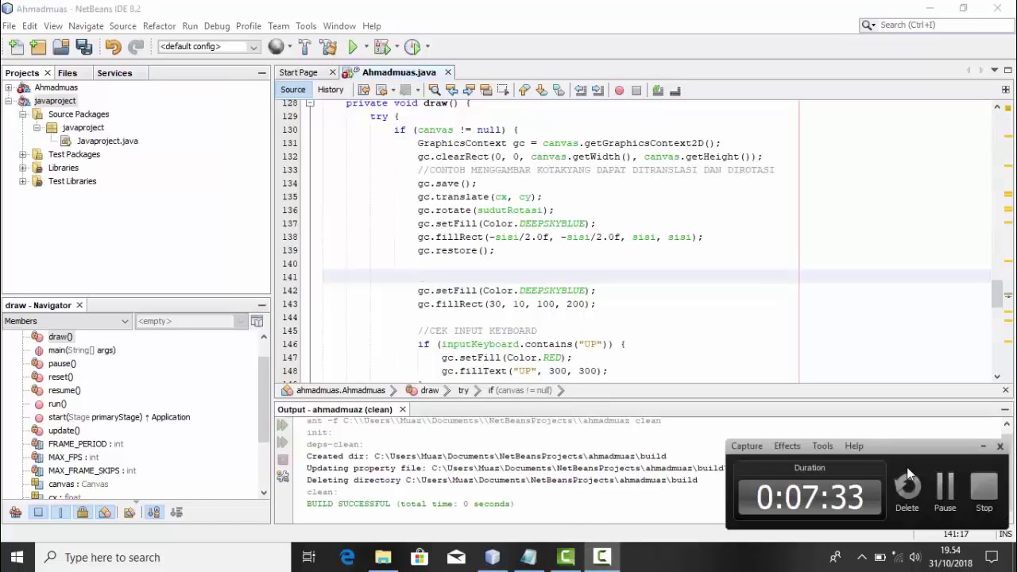Click Next Bookmark icon in editor toolbar

pyautogui.click(x=541, y=90)
